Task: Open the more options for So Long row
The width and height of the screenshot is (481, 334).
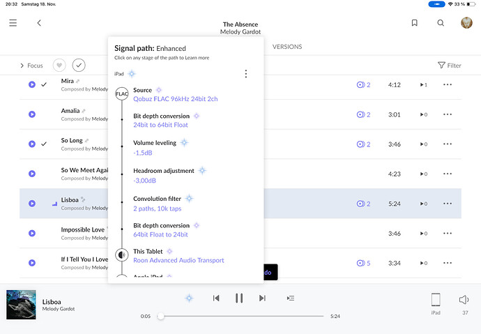Action: pyautogui.click(x=448, y=144)
